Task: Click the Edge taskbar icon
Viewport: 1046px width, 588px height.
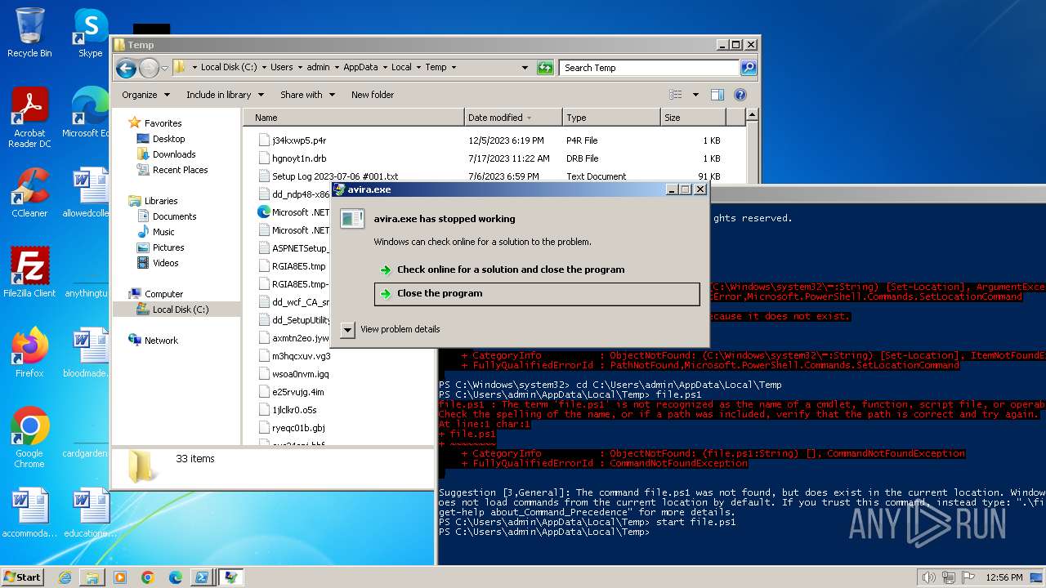Action: pos(176,577)
